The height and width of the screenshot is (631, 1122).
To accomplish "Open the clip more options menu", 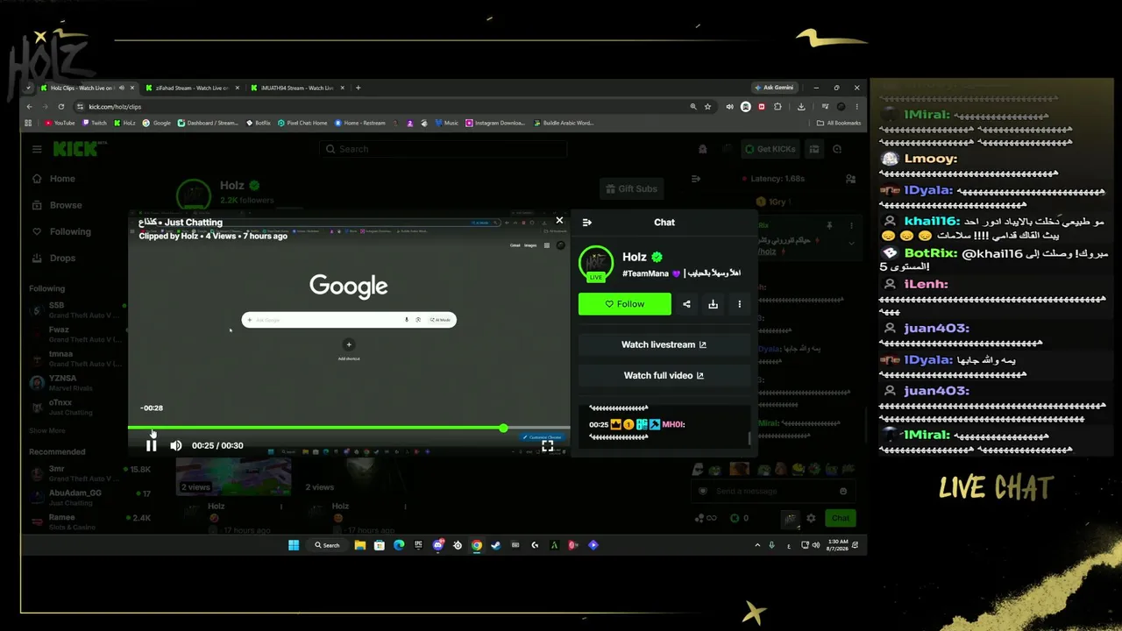I will (x=739, y=304).
